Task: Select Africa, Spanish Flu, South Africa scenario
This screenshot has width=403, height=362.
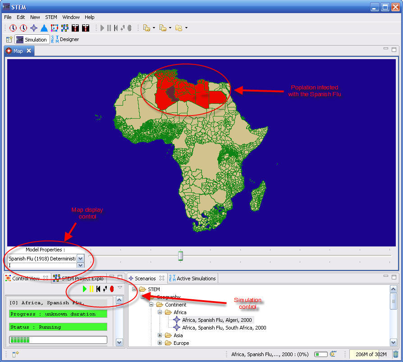Action: (224, 328)
